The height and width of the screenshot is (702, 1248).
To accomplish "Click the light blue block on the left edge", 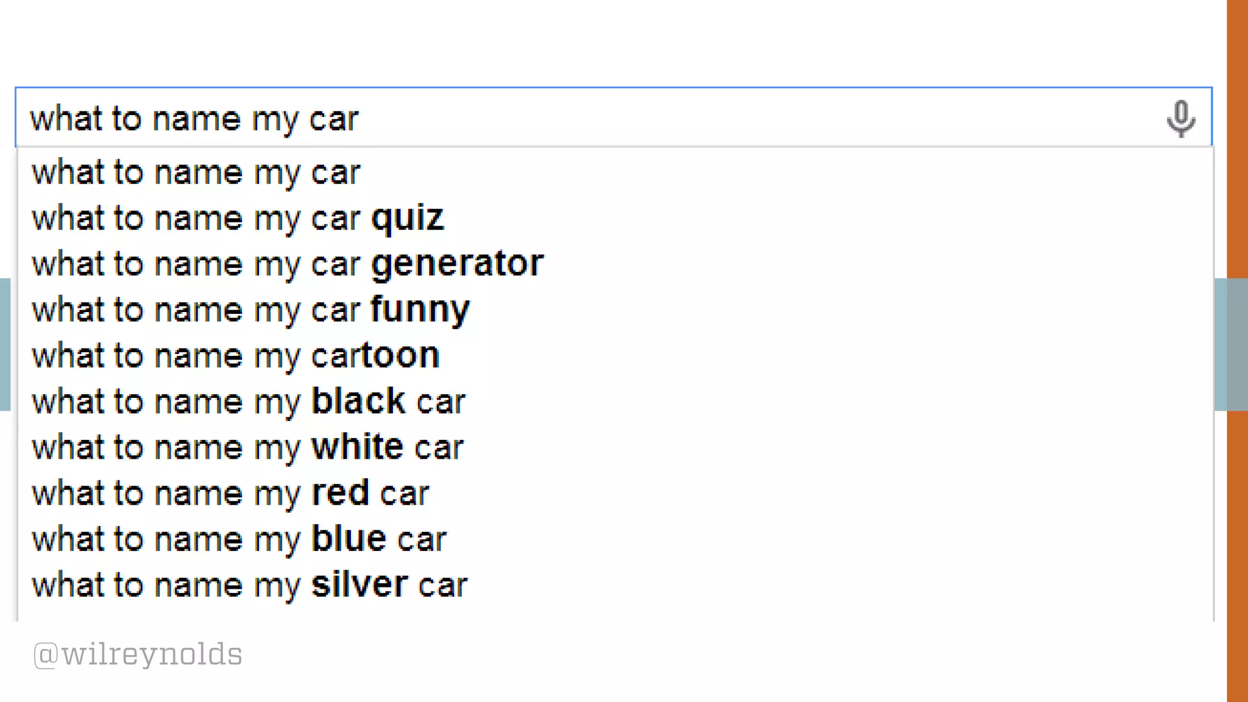I will pyautogui.click(x=5, y=344).
